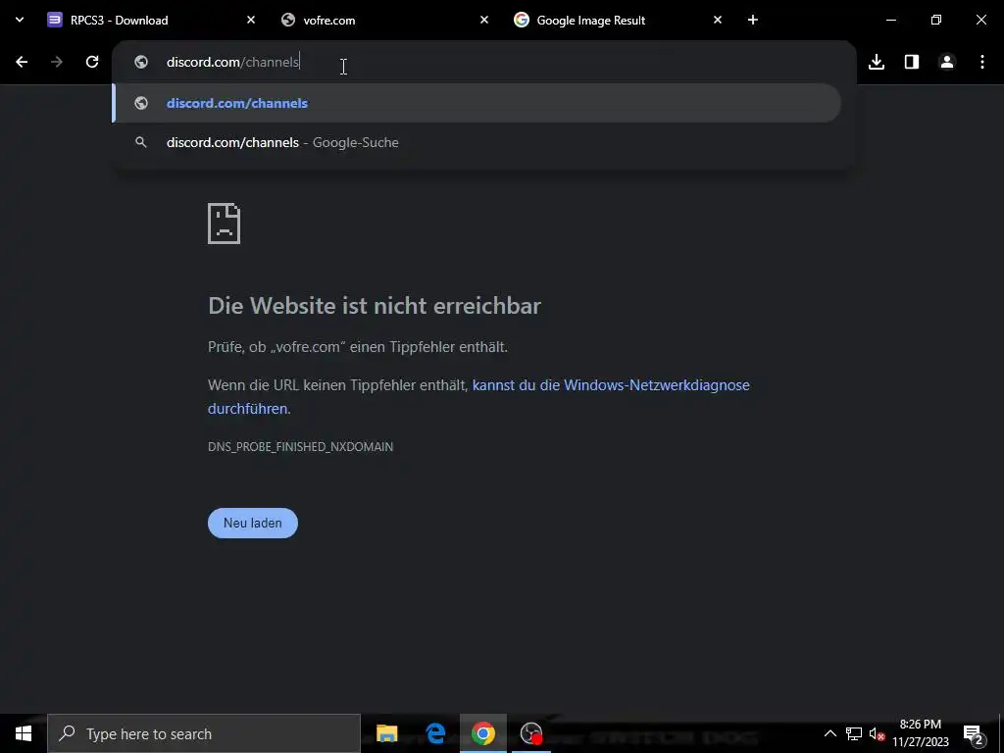Screen dimensions: 1004x753
Task: Open the clock showing 8:26 PM
Action: pos(921,733)
